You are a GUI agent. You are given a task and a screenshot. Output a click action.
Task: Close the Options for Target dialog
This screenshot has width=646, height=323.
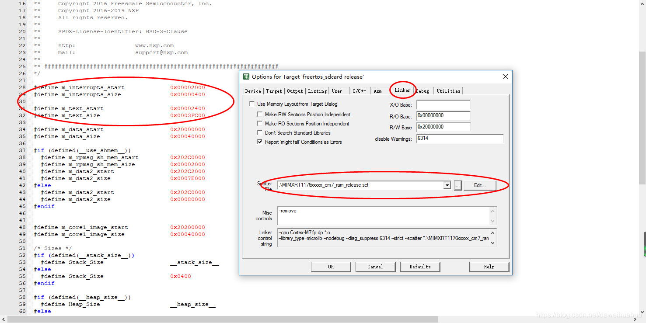506,76
